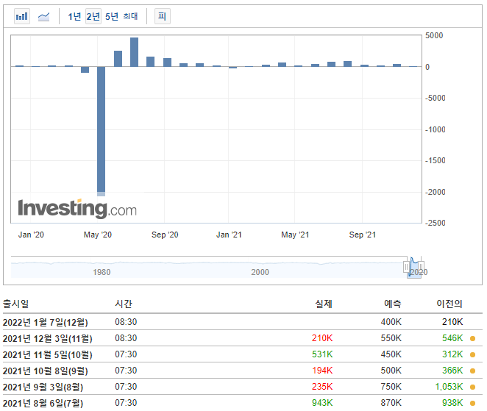Image resolution: width=487 pixels, height=411 pixels.
Task: Click the right navigator range handle
Action: click(421, 267)
